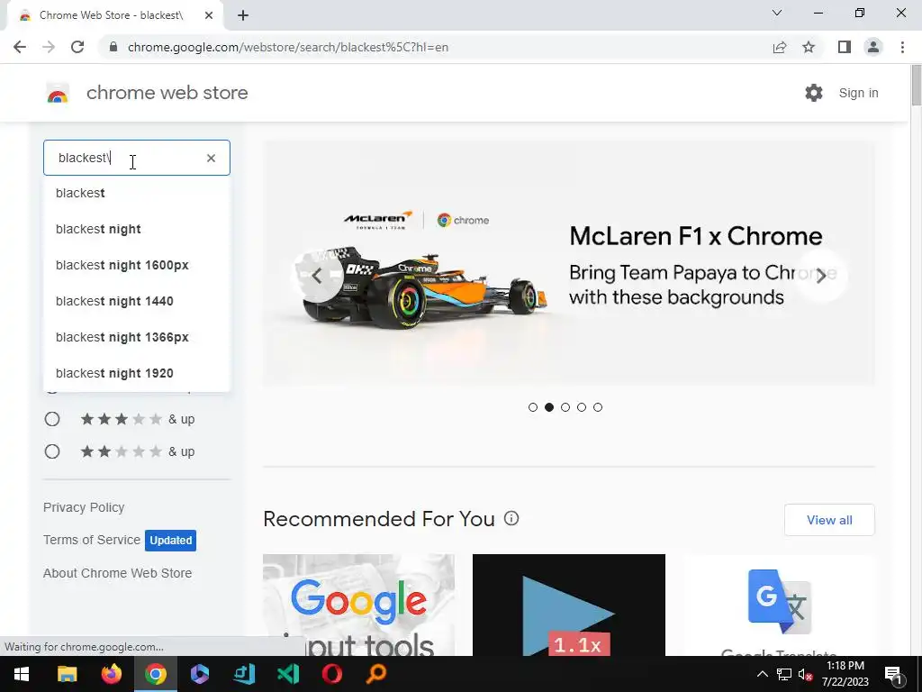Choose suggestion 'blackest'

(137, 193)
